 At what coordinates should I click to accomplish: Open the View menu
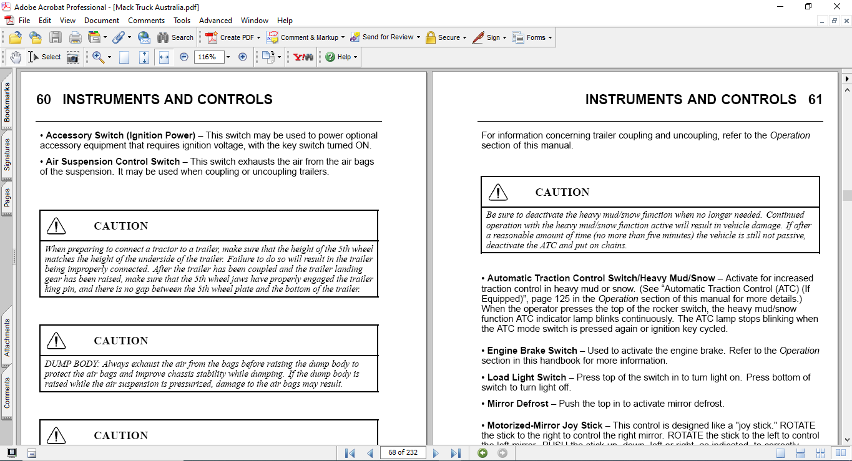click(67, 21)
